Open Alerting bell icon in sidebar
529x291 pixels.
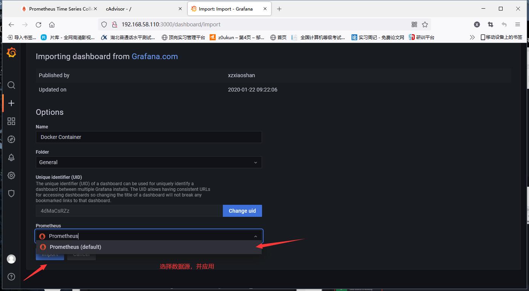pyautogui.click(x=11, y=157)
